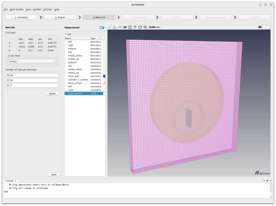This screenshot has height=206, width=276.
Task: Click the flat ruler bar icon
Action: pos(120,27)
